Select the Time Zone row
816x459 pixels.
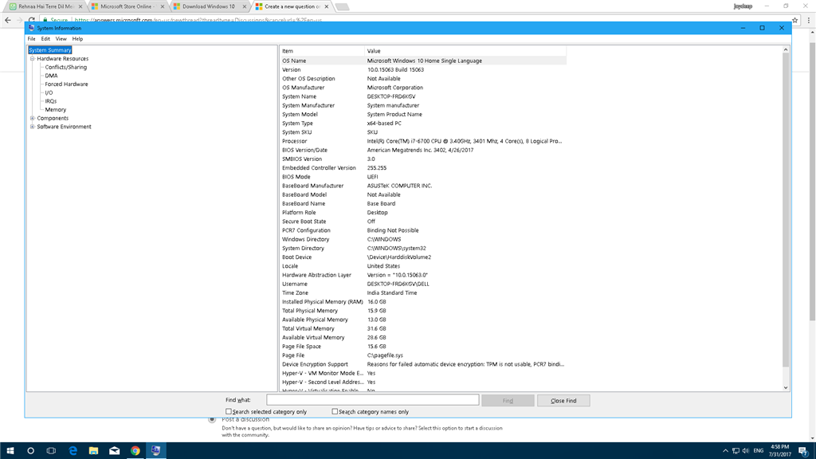pyautogui.click(x=422, y=293)
